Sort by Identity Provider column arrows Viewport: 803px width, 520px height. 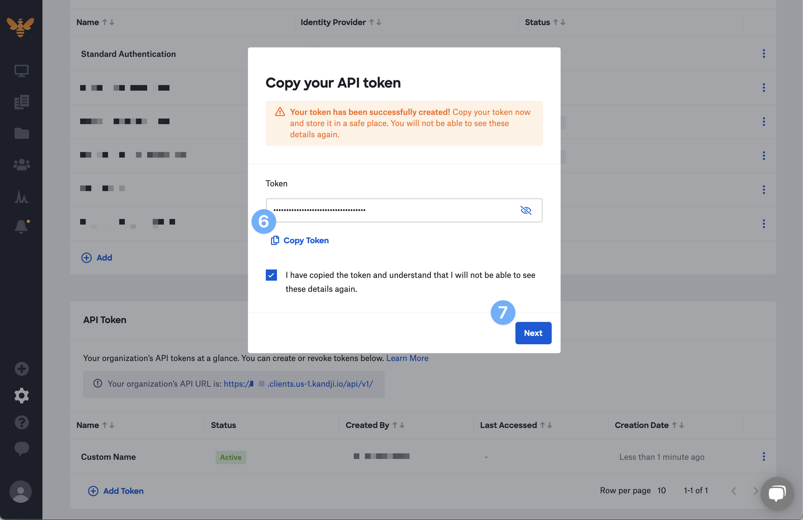coord(375,22)
